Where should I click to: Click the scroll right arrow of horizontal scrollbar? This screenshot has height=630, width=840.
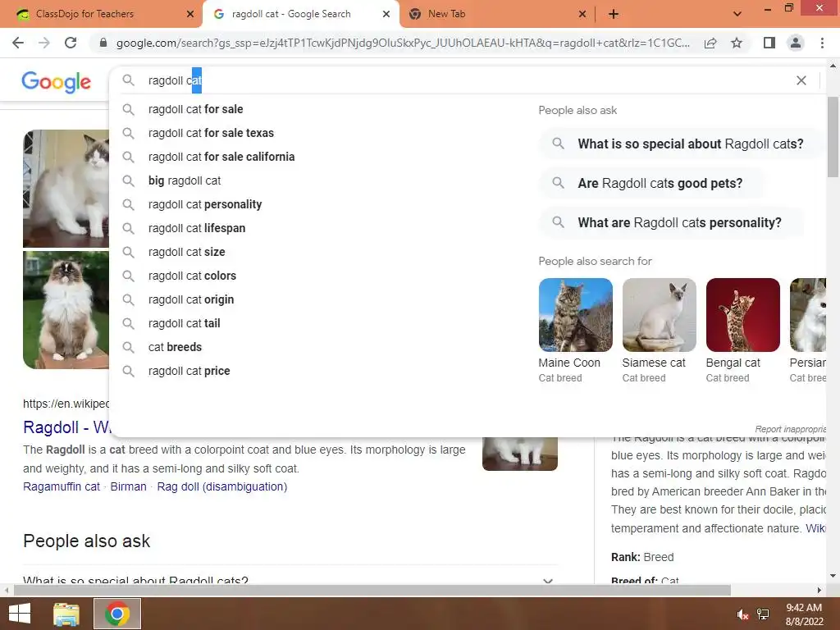(x=819, y=591)
